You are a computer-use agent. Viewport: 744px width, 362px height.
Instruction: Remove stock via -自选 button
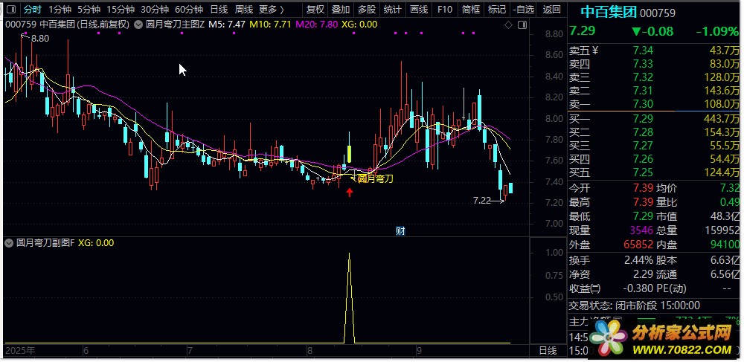pyautogui.click(x=523, y=10)
